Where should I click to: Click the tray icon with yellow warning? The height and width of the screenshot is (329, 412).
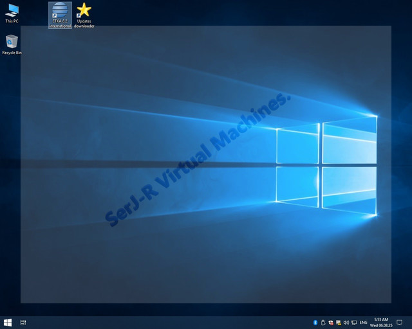pyautogui.click(x=339, y=323)
